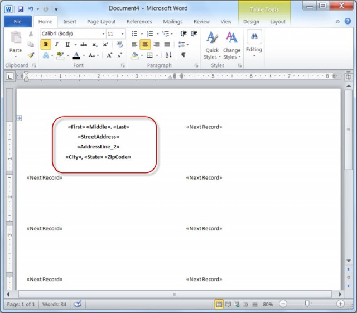
Task: Open Word Help question mark
Action: click(x=348, y=21)
